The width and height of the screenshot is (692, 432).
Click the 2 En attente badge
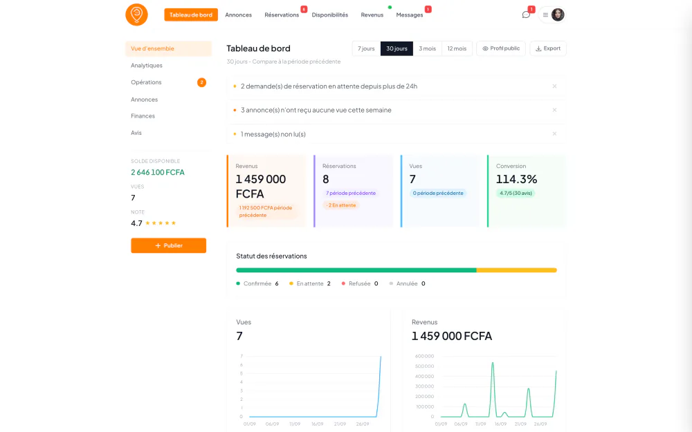[x=341, y=205]
